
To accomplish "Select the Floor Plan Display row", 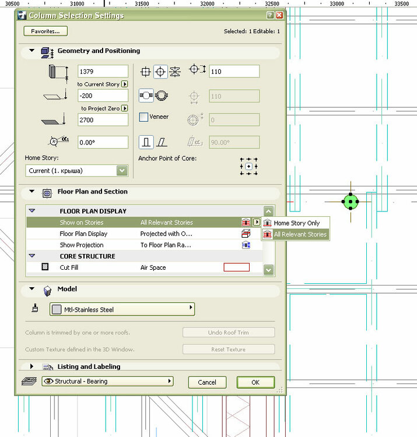I will (x=144, y=234).
